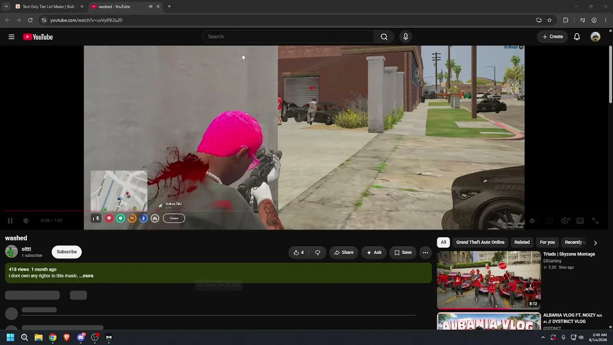
Task: Dislike the video with thumbs down
Action: tap(318, 253)
